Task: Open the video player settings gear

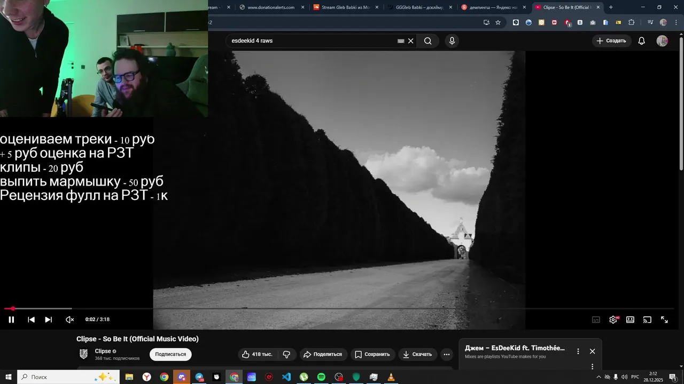Action: [613, 319]
